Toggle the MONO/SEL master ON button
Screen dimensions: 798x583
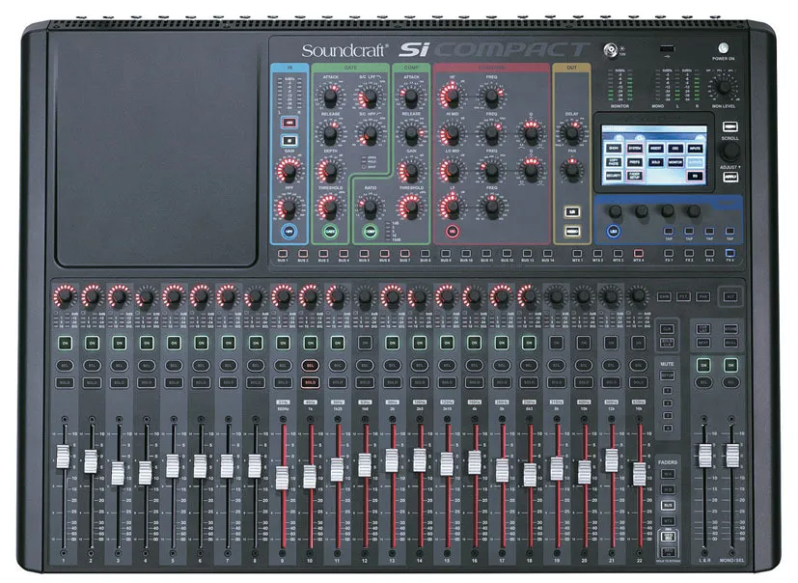(x=730, y=365)
